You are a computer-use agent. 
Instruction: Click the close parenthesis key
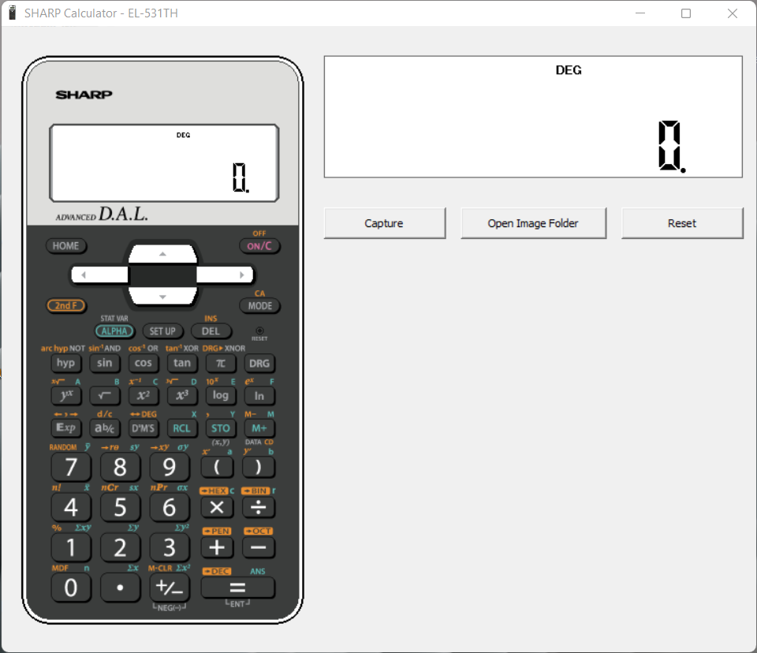259,467
